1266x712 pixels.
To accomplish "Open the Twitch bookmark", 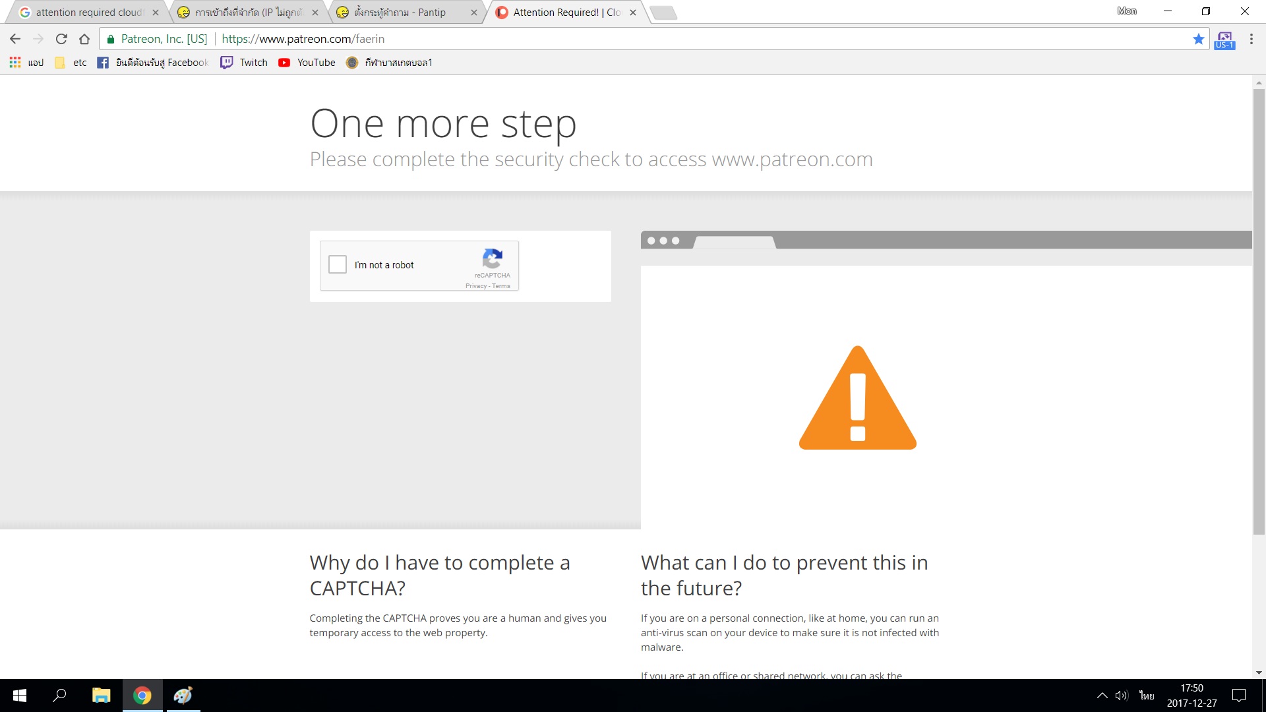I will point(245,63).
